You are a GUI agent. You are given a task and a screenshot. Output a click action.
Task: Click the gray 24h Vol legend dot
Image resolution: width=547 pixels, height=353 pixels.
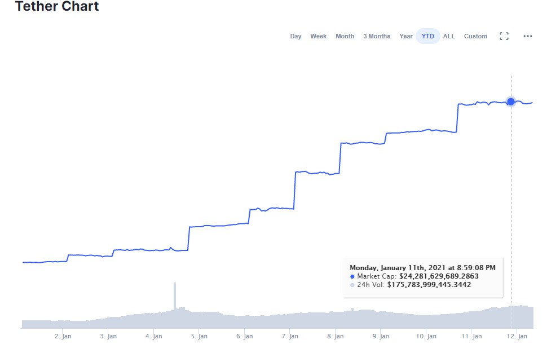click(x=352, y=285)
